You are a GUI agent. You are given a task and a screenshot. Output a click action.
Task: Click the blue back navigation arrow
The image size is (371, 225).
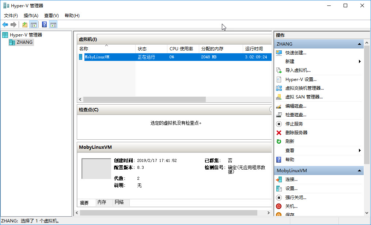pyautogui.click(x=5, y=24)
